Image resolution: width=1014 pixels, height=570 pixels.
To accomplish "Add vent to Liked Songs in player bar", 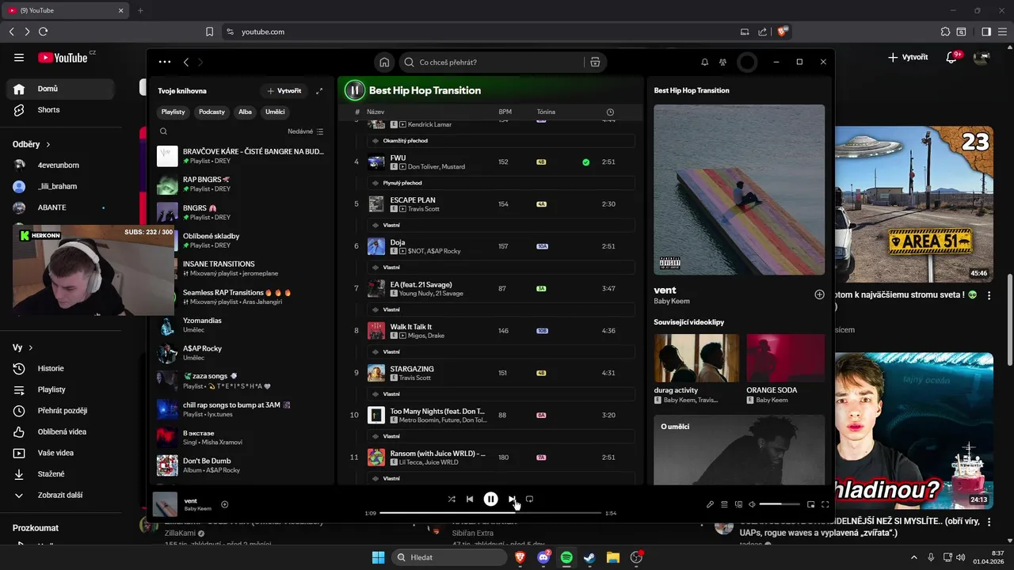I will [x=224, y=504].
